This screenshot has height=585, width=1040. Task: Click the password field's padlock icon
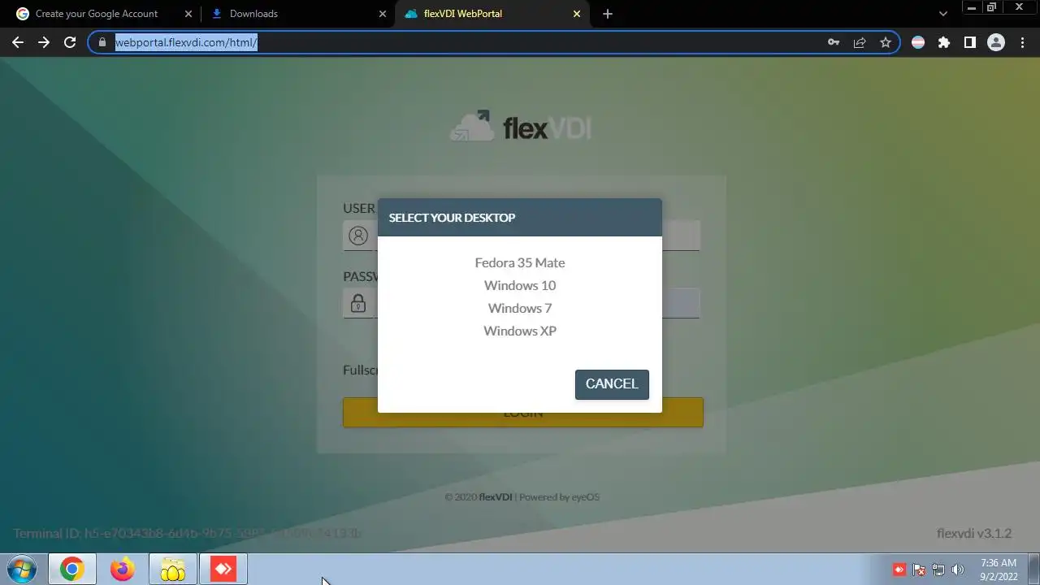(x=358, y=304)
